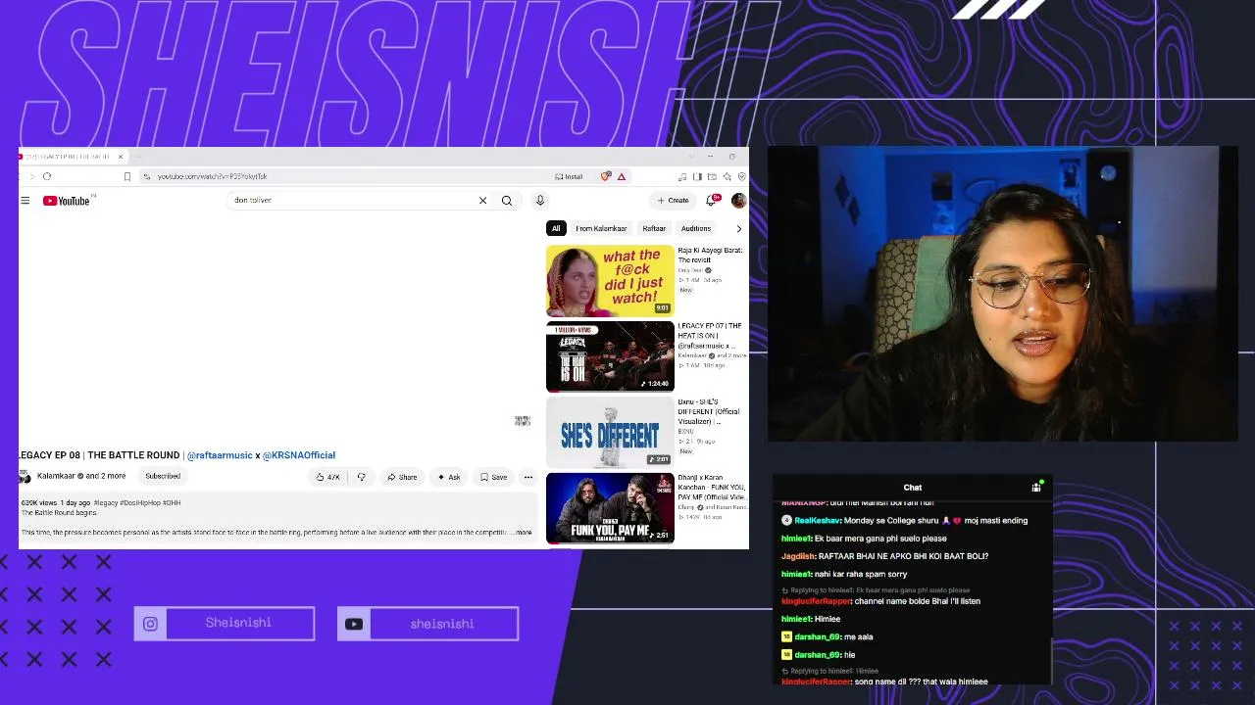
Task: Click the Subscribed button
Action: coord(163,477)
